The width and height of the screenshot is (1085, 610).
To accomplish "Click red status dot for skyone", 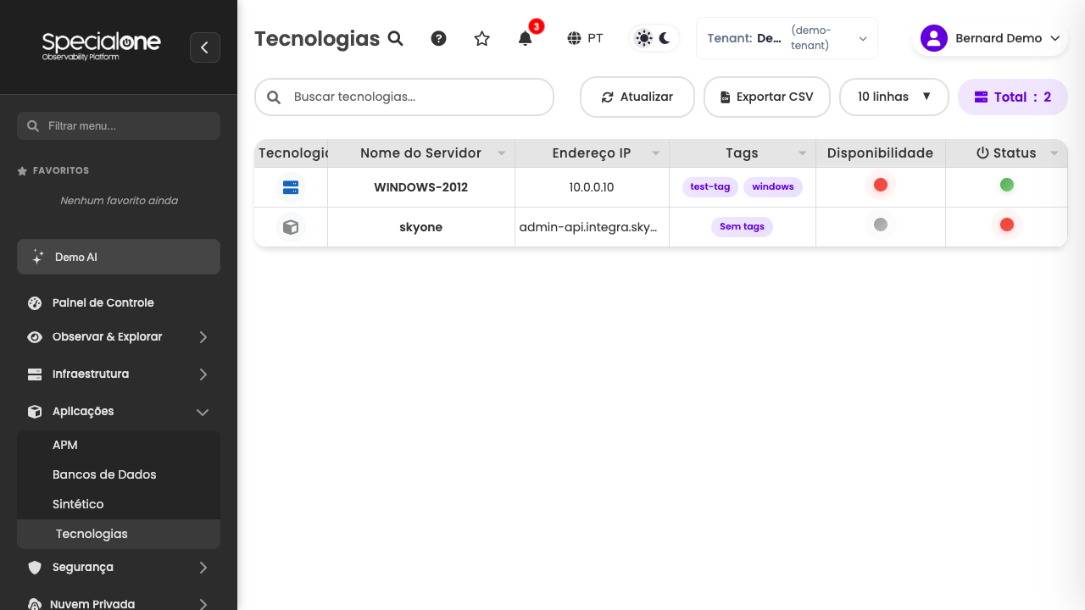I will [1007, 225].
